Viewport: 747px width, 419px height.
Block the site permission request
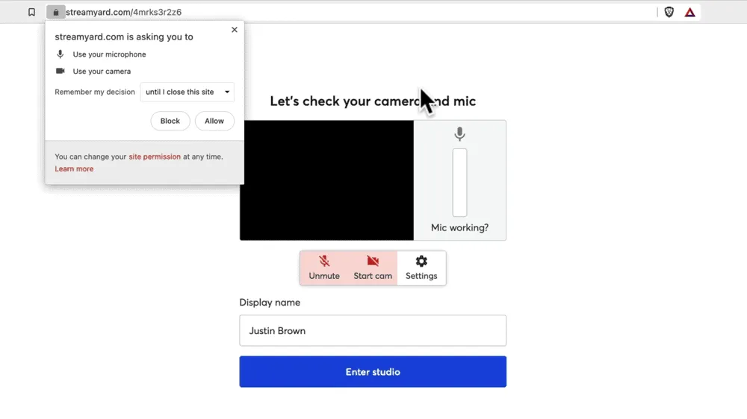pyautogui.click(x=170, y=121)
